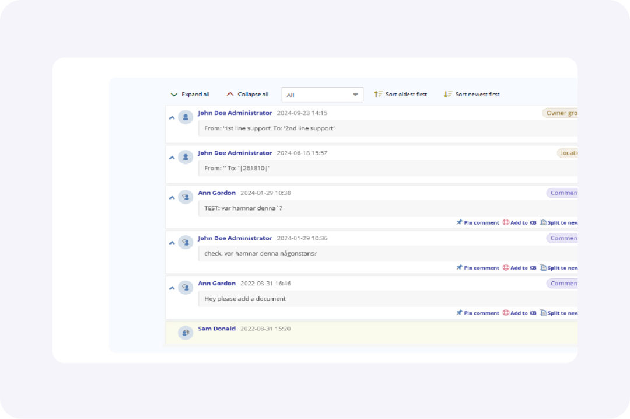Click the timestamp 2024-06-18 15:57
630x419 pixels.
pyautogui.click(x=302, y=153)
